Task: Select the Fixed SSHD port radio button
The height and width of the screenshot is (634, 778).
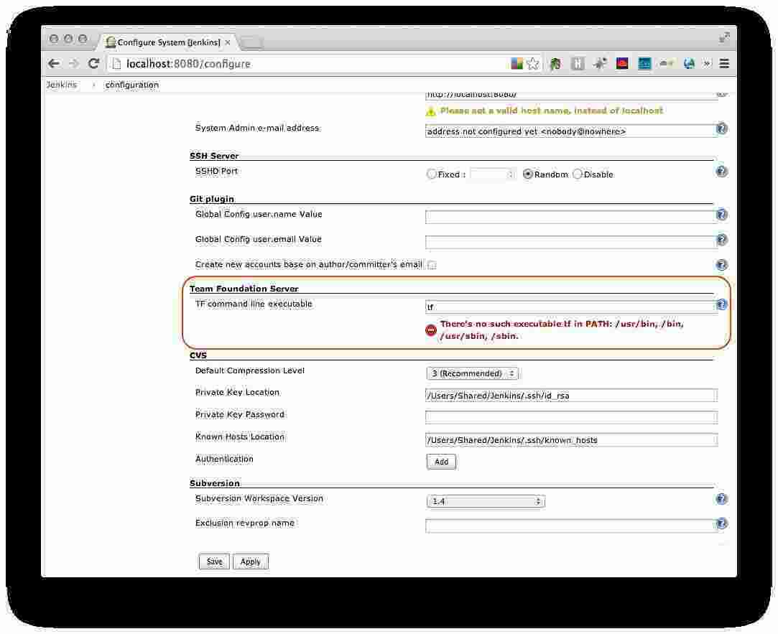Action: click(x=431, y=174)
